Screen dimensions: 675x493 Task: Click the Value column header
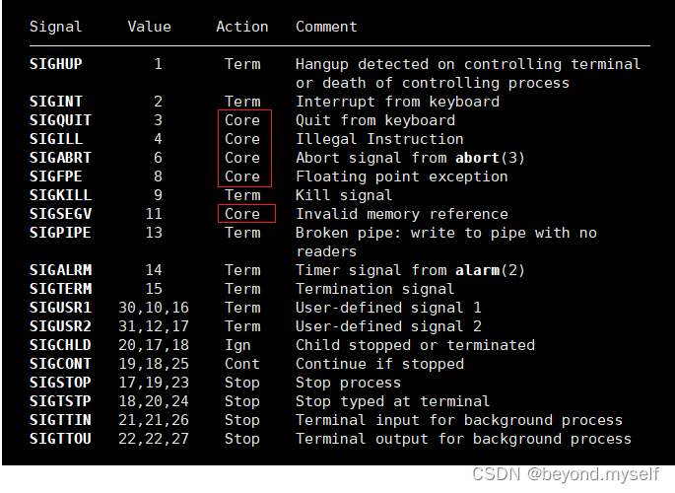(149, 27)
